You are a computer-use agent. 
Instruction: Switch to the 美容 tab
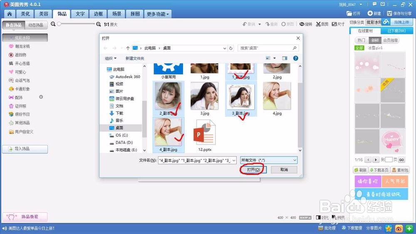tap(44, 14)
